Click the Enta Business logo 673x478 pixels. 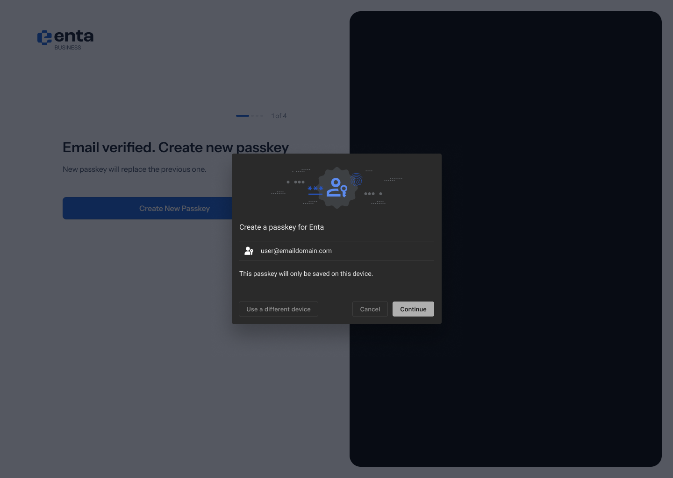(x=65, y=40)
